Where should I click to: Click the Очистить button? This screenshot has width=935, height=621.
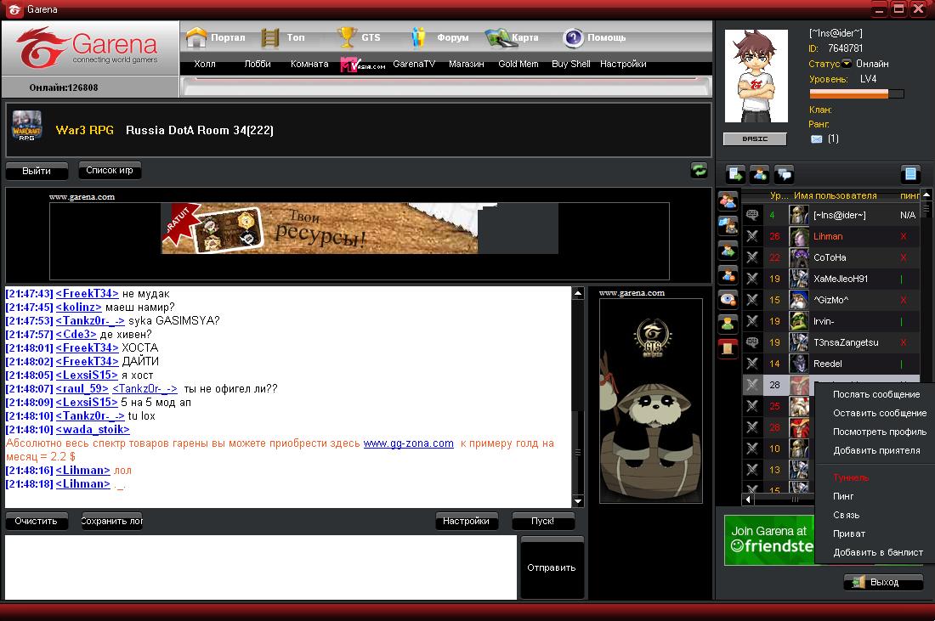click(37, 521)
